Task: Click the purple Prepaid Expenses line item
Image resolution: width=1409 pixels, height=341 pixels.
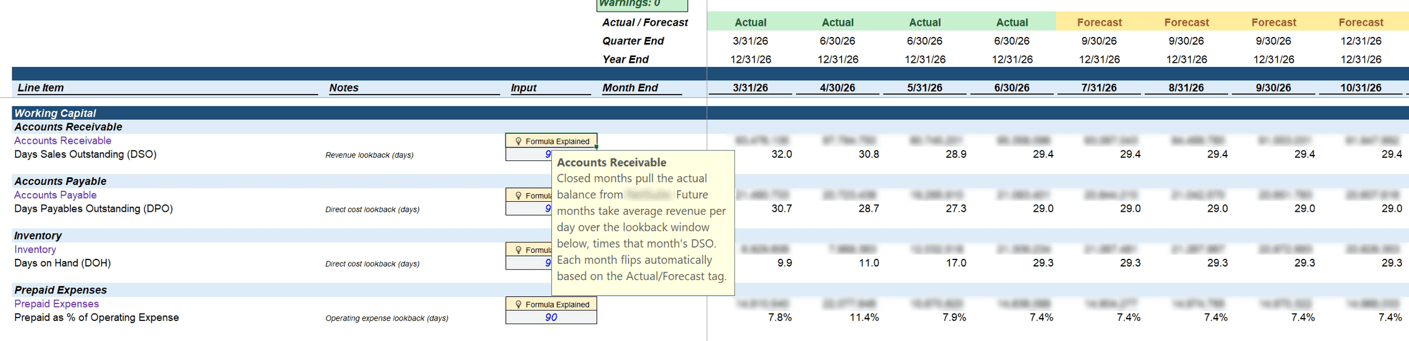Action: [57, 304]
